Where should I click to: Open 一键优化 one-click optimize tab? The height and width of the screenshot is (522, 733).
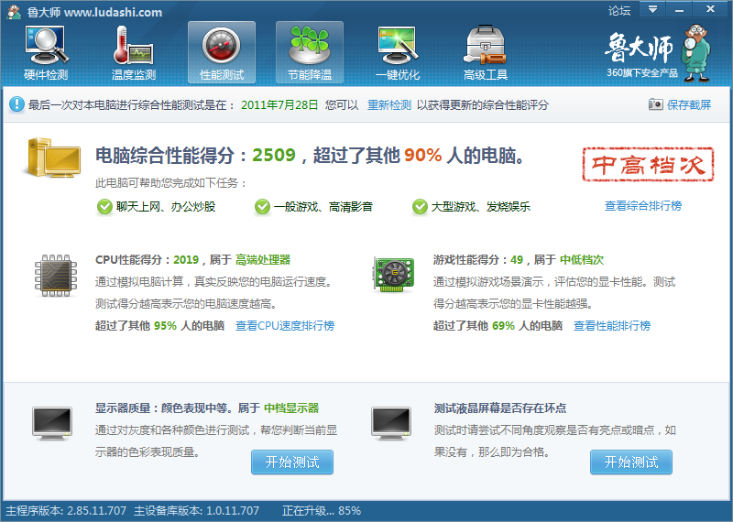pos(398,53)
